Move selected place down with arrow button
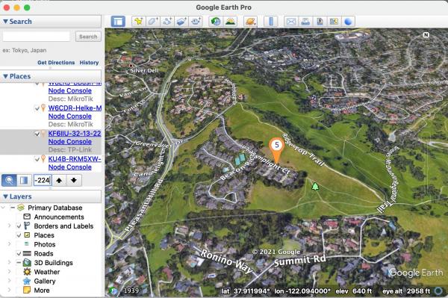Image resolution: width=448 pixels, height=298 pixels. [74, 180]
